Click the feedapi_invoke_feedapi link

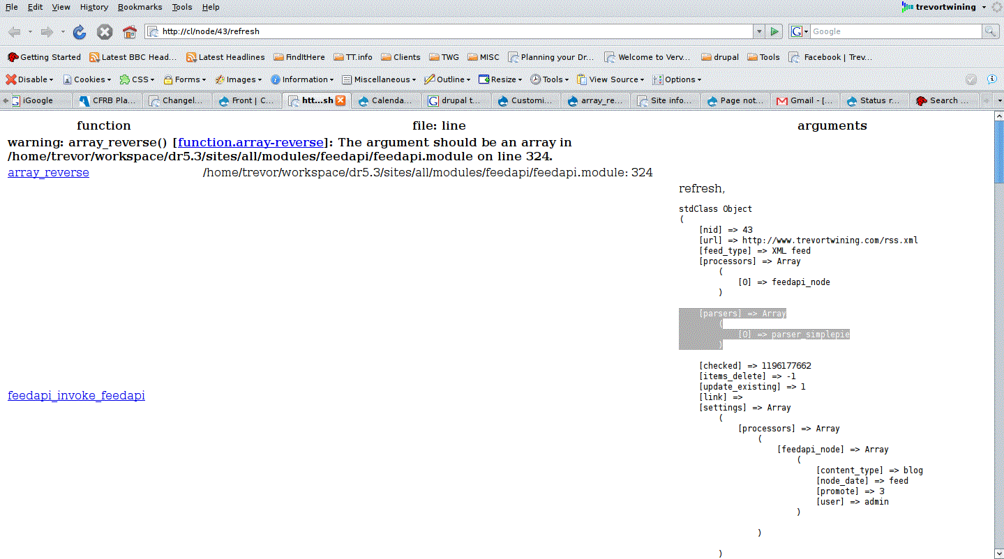(76, 395)
